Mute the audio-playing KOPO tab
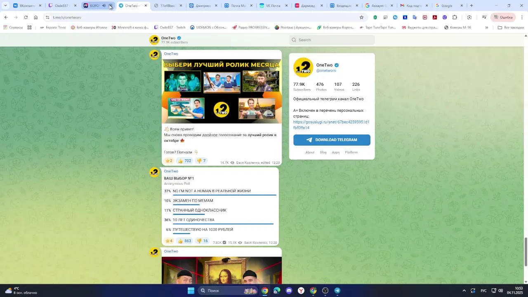 (104, 6)
